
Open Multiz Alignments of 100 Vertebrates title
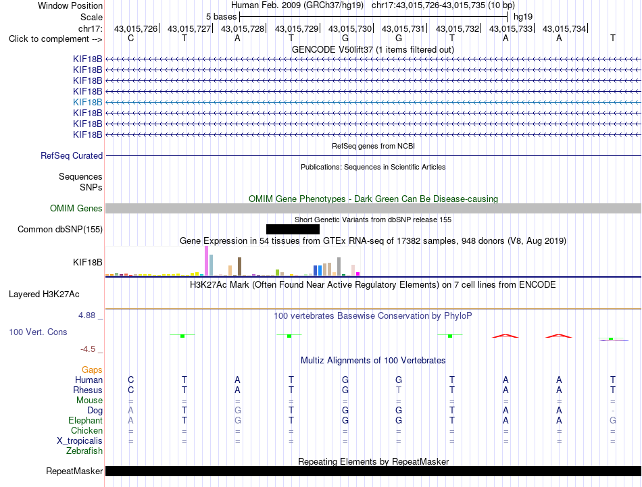[373, 361]
